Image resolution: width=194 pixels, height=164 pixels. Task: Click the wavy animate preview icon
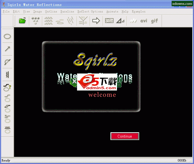[133, 21]
